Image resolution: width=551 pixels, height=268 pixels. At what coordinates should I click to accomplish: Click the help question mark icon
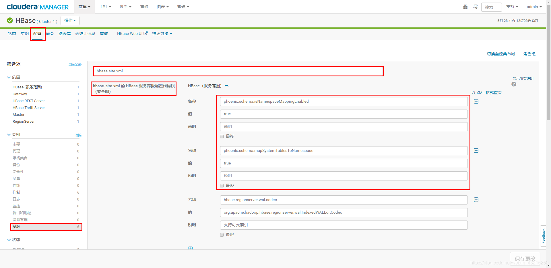(514, 84)
